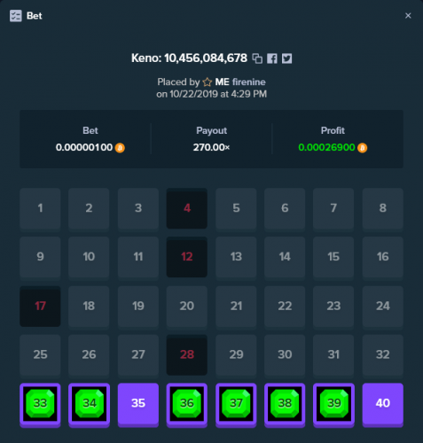The width and height of the screenshot is (423, 443).
Task: Click the bitcoin icon next to Profit
Action: tap(363, 148)
